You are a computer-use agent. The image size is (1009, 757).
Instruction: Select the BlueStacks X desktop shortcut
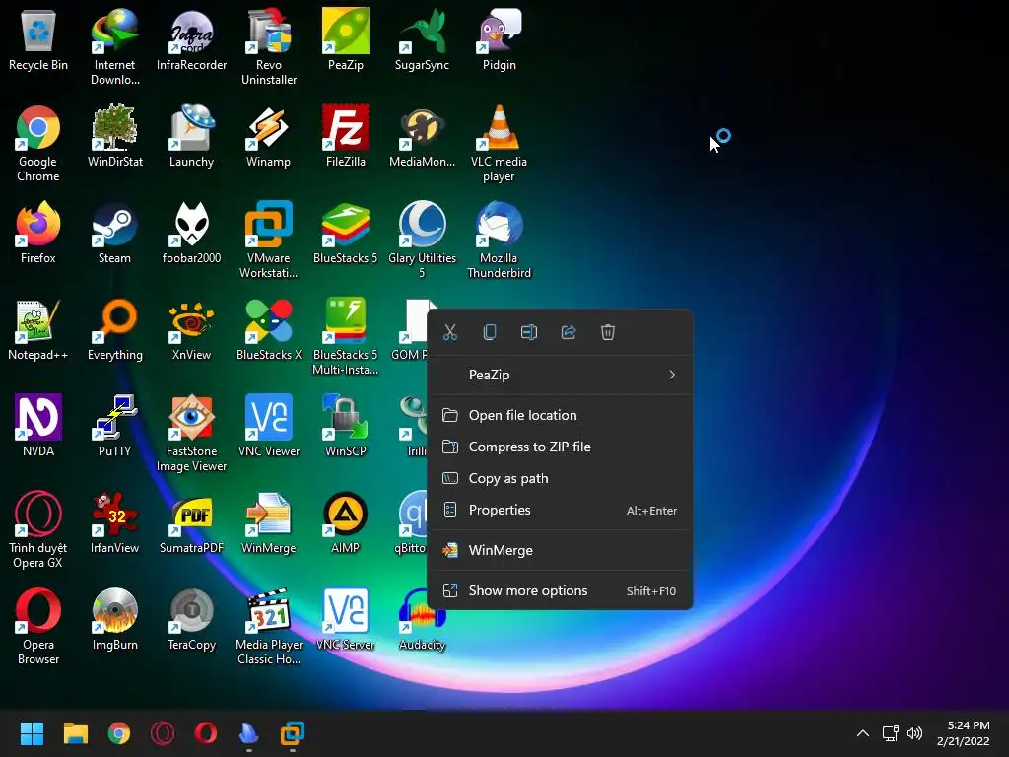(268, 329)
